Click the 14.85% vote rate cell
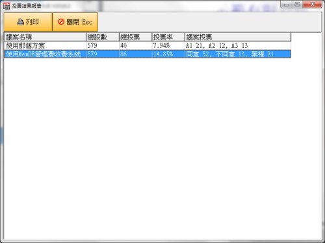 [168, 54]
